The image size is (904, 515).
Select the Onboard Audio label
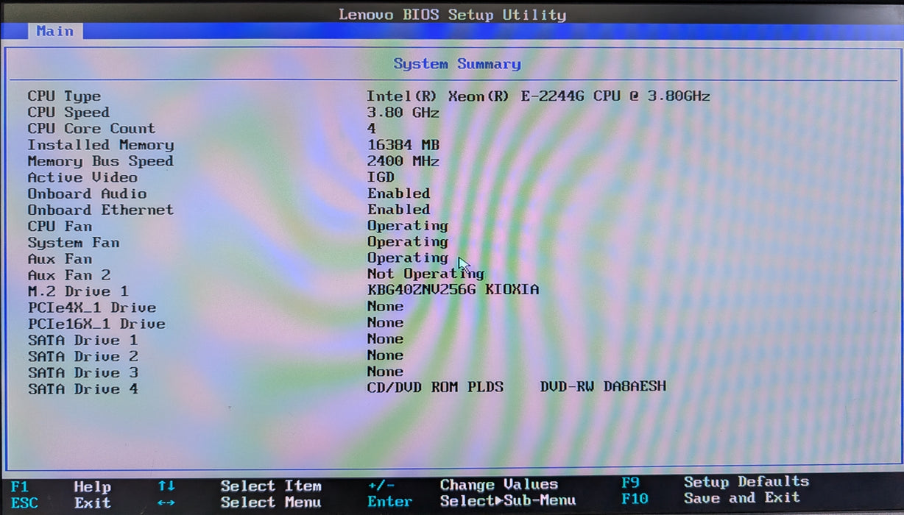(x=87, y=193)
